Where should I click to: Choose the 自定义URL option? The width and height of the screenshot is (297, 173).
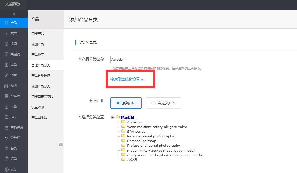click(x=163, y=103)
